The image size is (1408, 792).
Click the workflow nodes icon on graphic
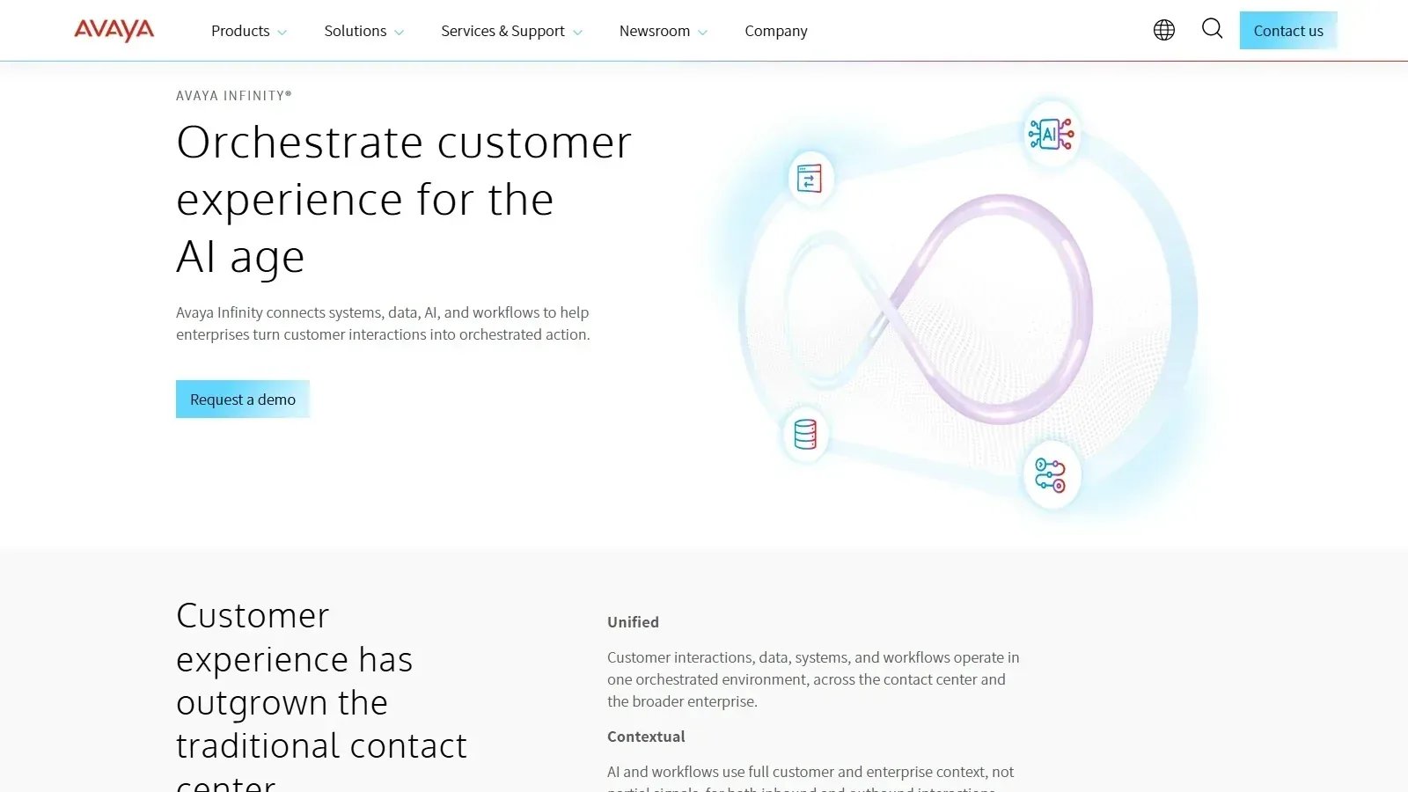(1051, 475)
